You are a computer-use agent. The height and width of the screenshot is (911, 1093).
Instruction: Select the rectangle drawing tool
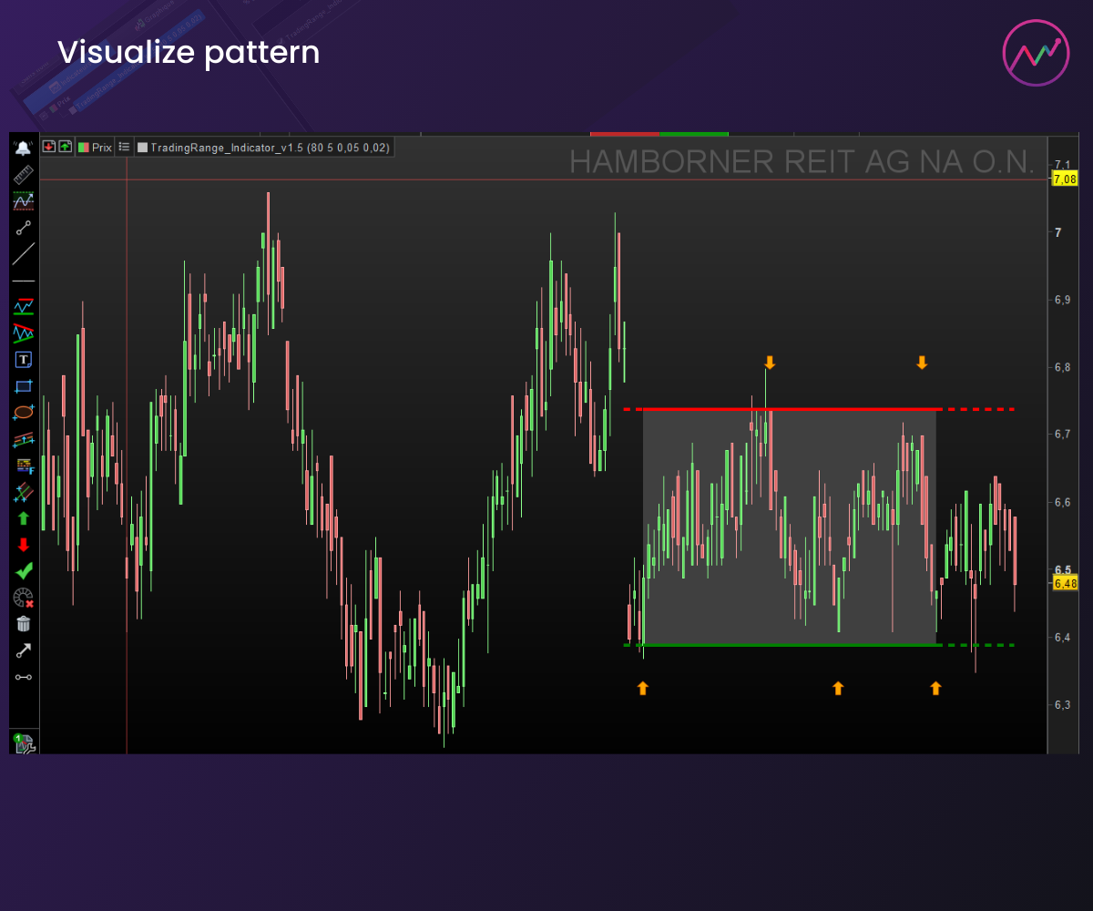point(24,386)
